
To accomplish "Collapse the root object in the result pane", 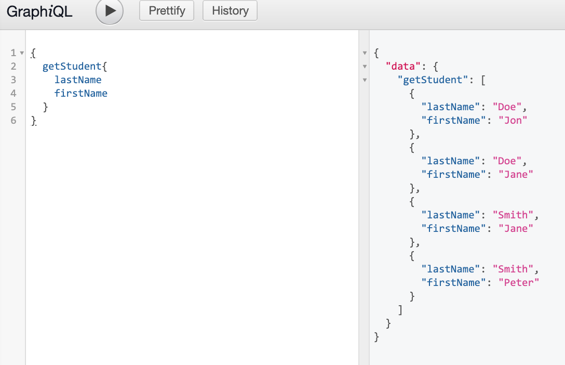I will (365, 53).
